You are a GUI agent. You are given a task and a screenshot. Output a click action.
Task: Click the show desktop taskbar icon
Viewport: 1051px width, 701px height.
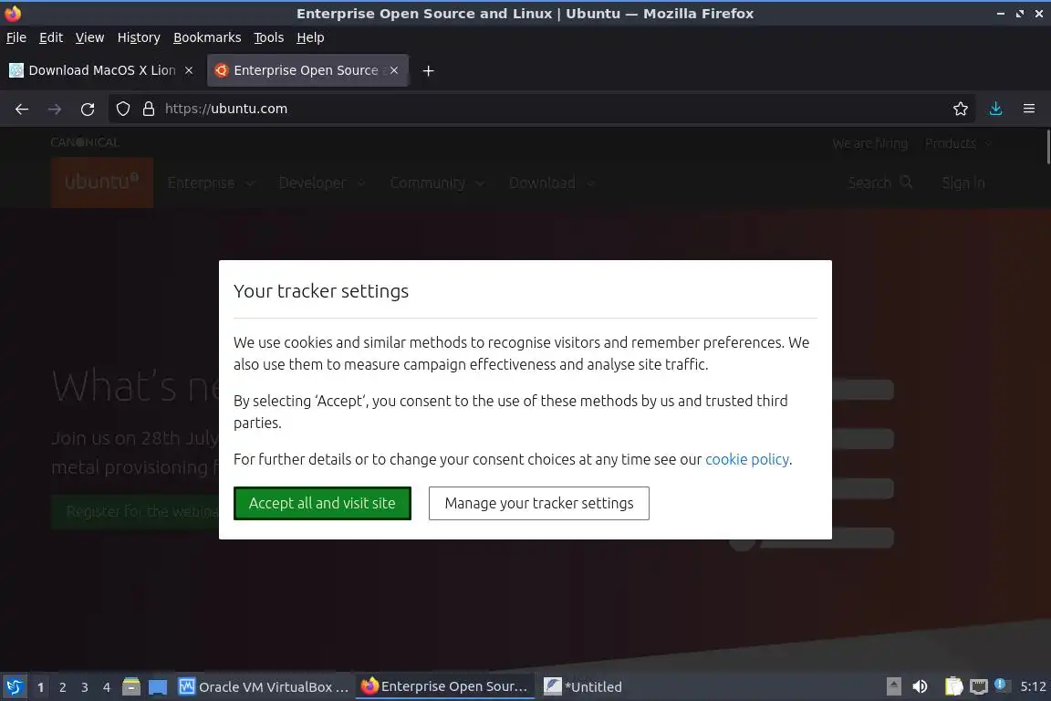coord(158,687)
